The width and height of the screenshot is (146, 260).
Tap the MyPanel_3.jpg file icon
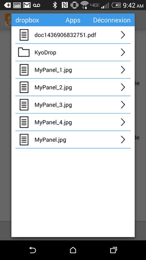click(24, 105)
